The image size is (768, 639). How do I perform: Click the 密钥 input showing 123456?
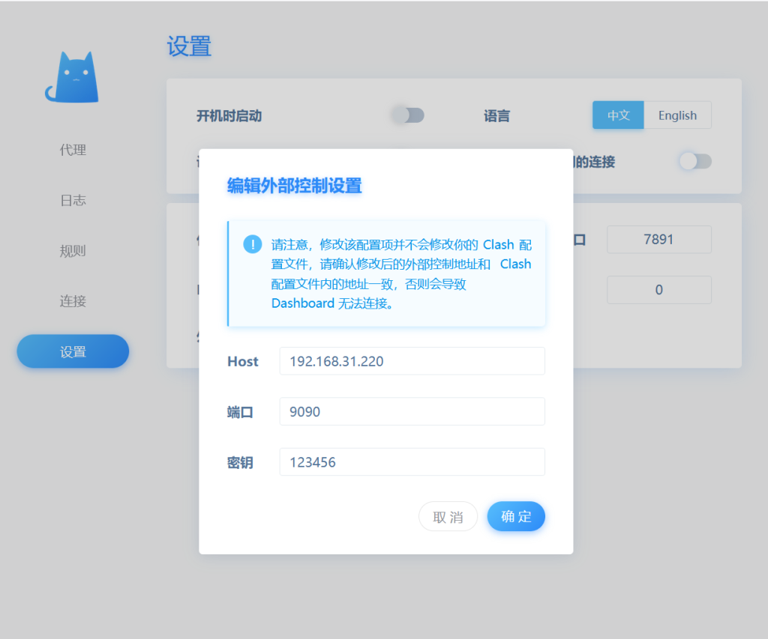pyautogui.click(x=412, y=462)
